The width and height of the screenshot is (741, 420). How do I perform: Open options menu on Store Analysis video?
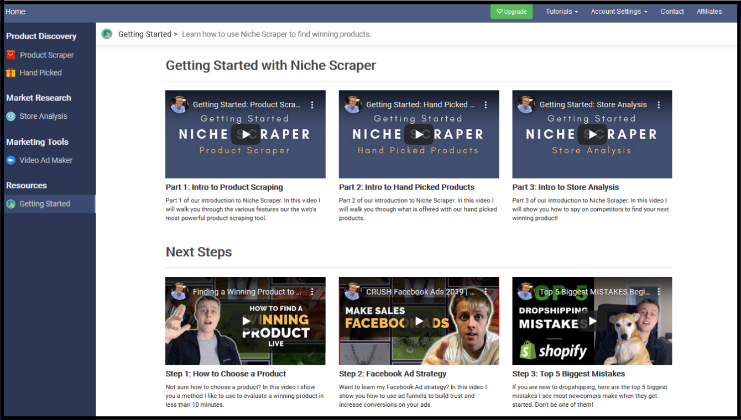click(659, 104)
